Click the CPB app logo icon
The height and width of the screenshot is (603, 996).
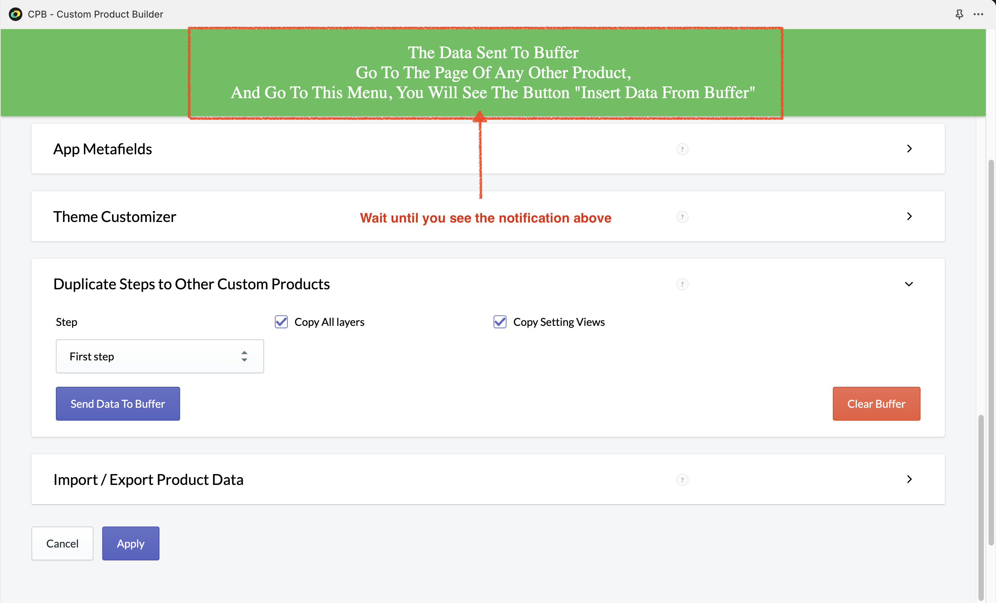[x=15, y=14]
